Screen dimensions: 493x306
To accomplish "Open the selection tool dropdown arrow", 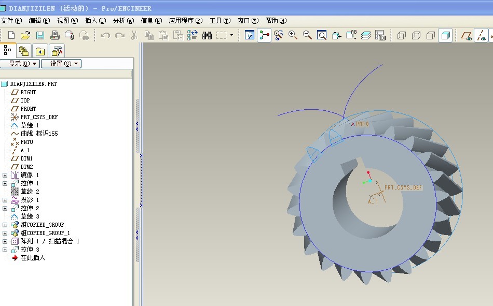I will coord(232,35).
